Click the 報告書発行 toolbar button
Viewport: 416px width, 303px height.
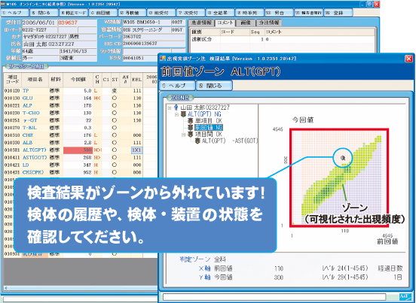[x=309, y=13]
